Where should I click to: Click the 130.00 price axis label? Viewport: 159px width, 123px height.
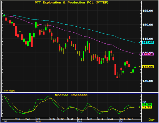click(x=148, y=81)
